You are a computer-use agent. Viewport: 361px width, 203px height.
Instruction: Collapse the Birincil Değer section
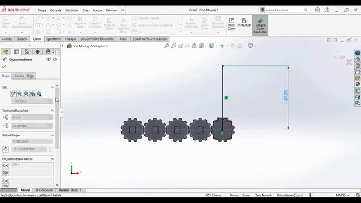pyautogui.click(x=52, y=135)
